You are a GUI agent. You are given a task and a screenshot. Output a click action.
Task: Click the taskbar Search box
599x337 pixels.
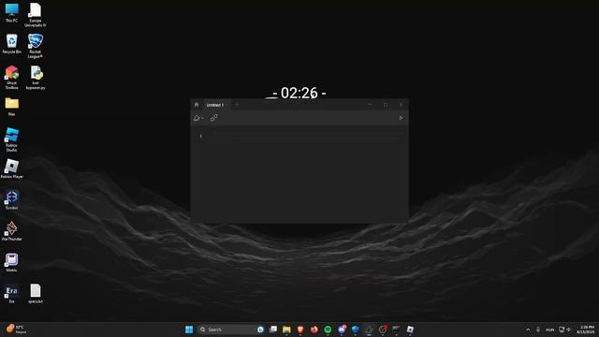pos(231,330)
